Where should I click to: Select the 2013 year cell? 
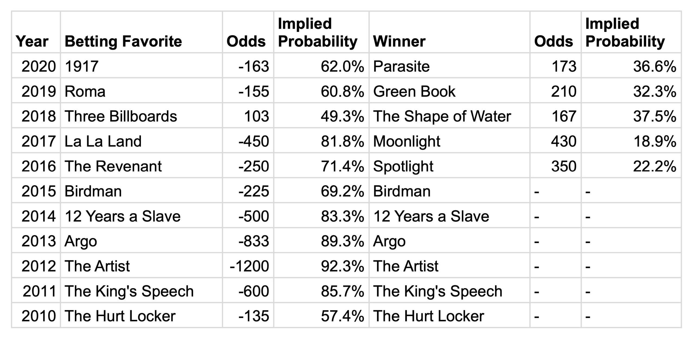pyautogui.click(x=38, y=241)
